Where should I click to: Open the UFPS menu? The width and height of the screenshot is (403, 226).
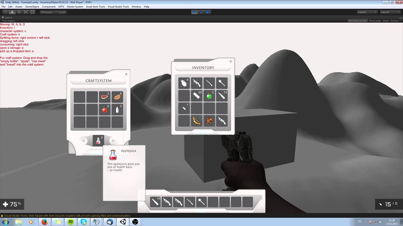61,7
